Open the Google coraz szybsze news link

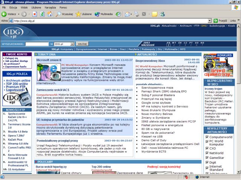(x=156, y=103)
